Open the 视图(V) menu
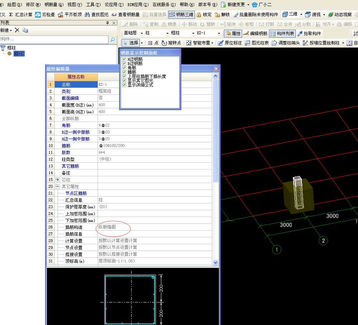The image size is (358, 325). coord(75,5)
